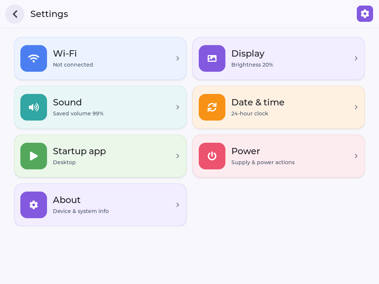Viewport: 379px width, 284px height.
Task: Click the orange Date & time sync icon
Action: click(212, 107)
